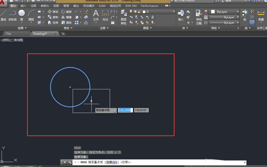267x167 pixels.
Task: Expand the 修改 (Modify) panel
Action: coord(68,28)
